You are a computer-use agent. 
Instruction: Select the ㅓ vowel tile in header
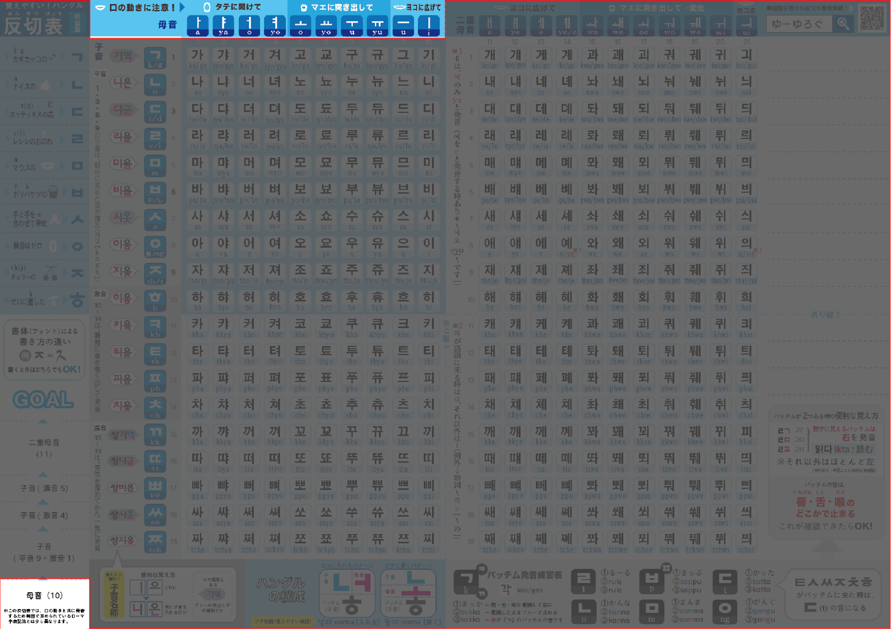point(249,25)
